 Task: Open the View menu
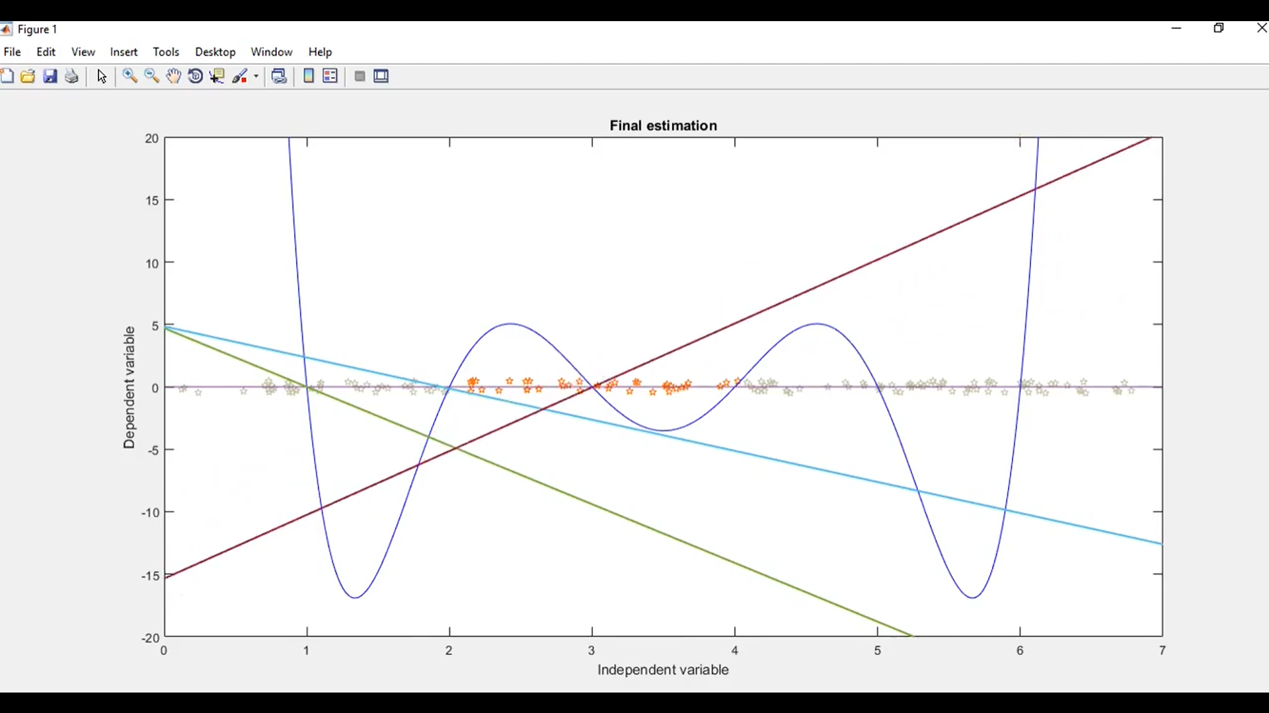[83, 52]
